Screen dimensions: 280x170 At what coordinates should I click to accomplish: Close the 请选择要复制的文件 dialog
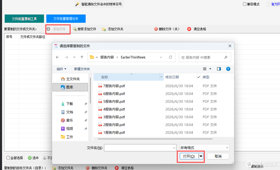point(230,46)
